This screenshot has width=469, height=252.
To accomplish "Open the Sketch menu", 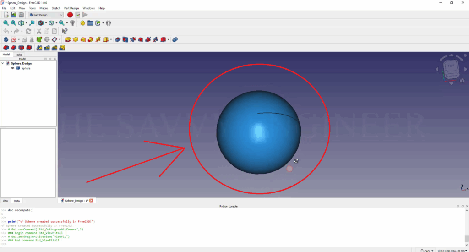I will [x=56, y=8].
